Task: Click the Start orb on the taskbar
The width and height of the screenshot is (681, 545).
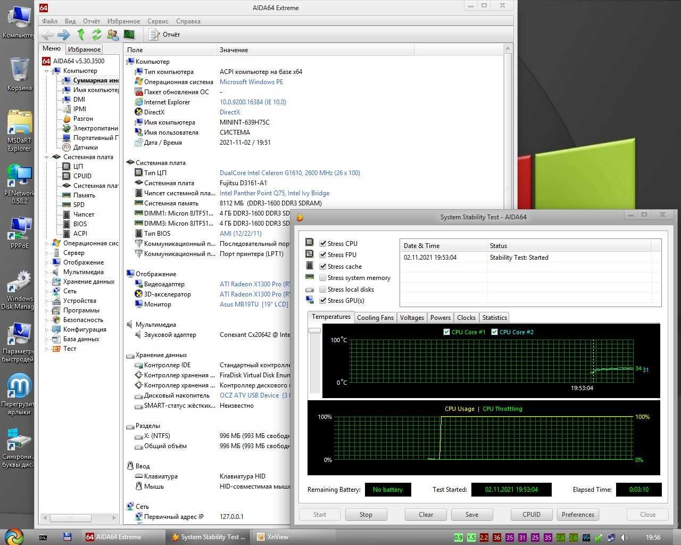Action: click(14, 536)
